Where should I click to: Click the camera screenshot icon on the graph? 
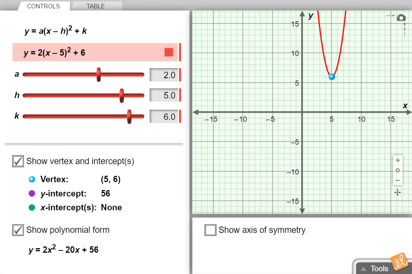tap(401, 17)
